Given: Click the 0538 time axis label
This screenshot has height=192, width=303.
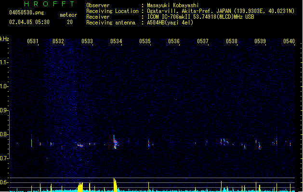Looking at the screenshot, I should [232, 41].
